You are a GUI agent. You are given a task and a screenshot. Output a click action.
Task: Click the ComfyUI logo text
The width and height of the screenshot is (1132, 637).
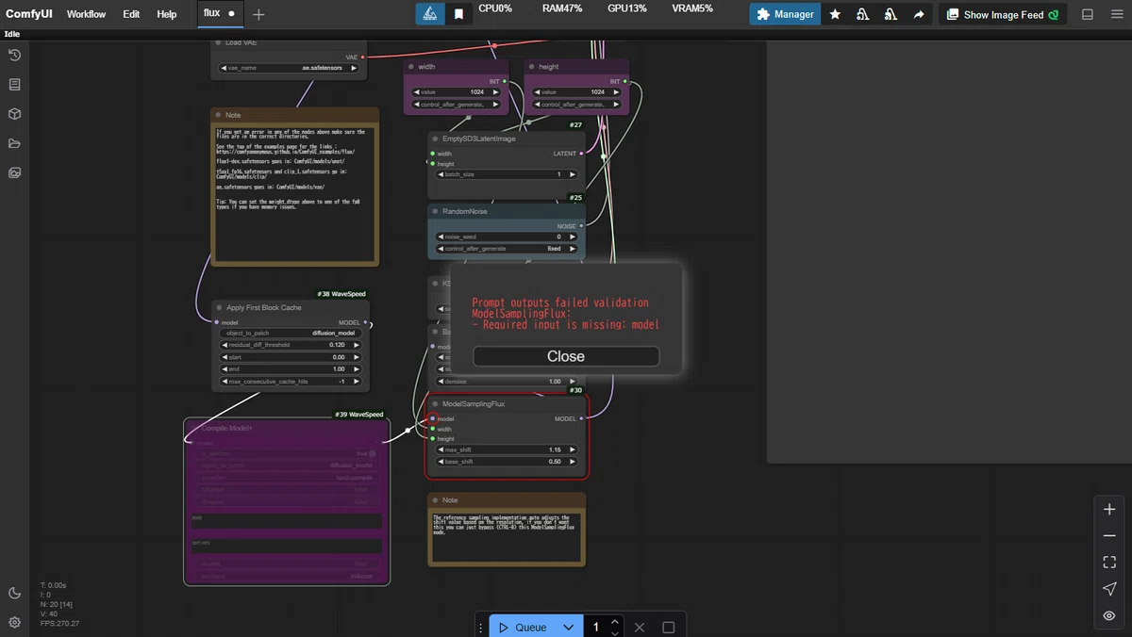pyautogui.click(x=28, y=14)
